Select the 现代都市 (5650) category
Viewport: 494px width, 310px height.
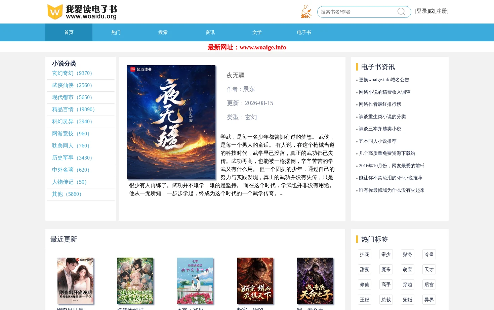pyautogui.click(x=73, y=97)
